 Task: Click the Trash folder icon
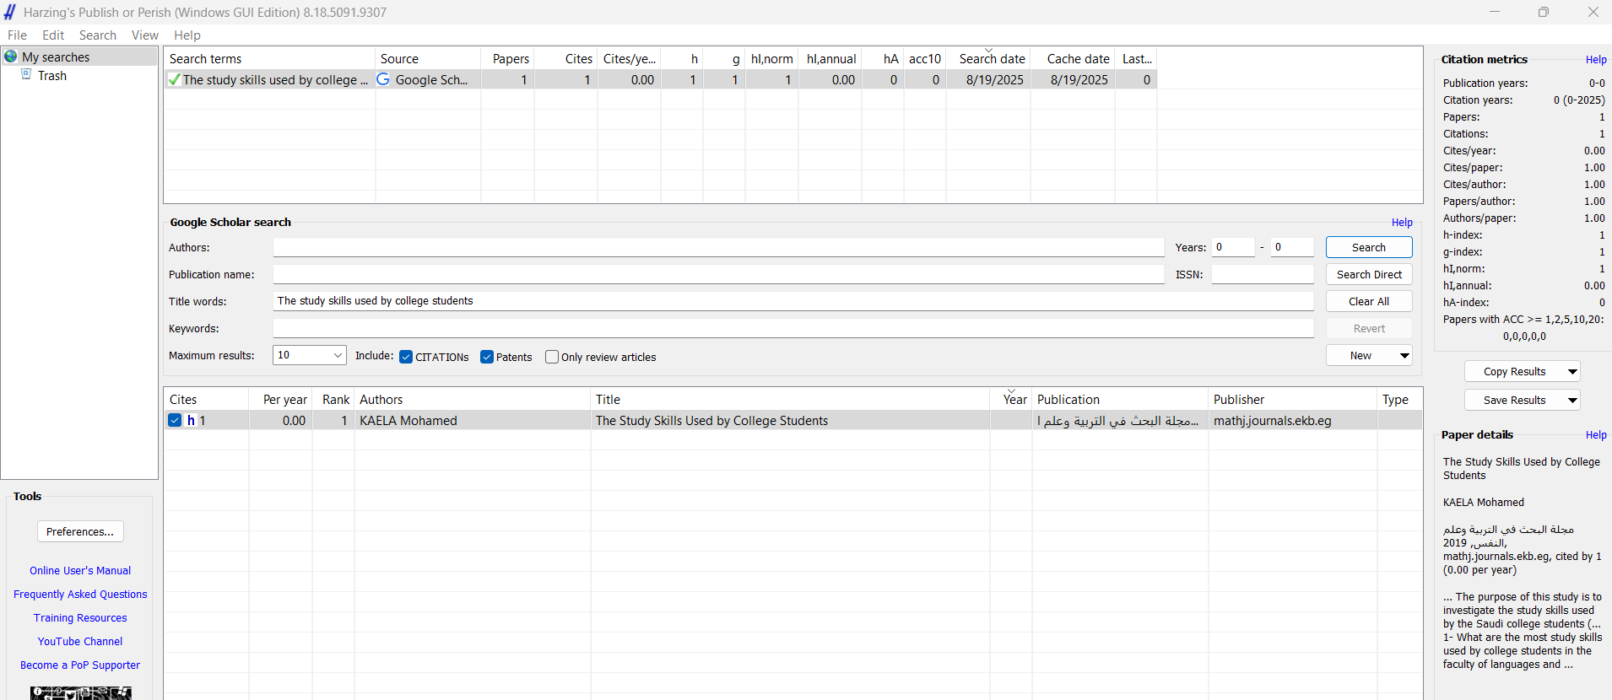coord(26,75)
